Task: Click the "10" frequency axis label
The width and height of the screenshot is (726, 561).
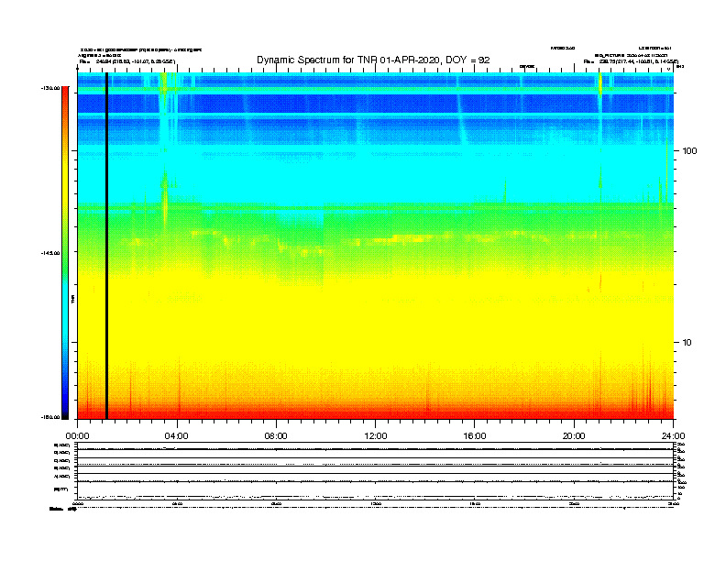Action: pyautogui.click(x=687, y=343)
